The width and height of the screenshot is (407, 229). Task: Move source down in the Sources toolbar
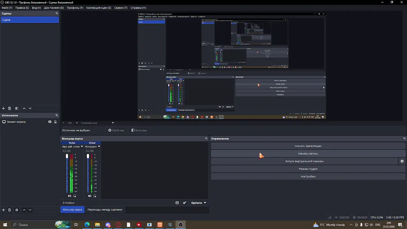tap(30, 210)
